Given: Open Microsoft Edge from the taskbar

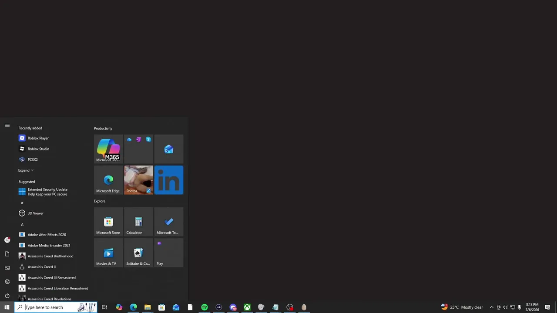Looking at the screenshot, I should point(133,307).
